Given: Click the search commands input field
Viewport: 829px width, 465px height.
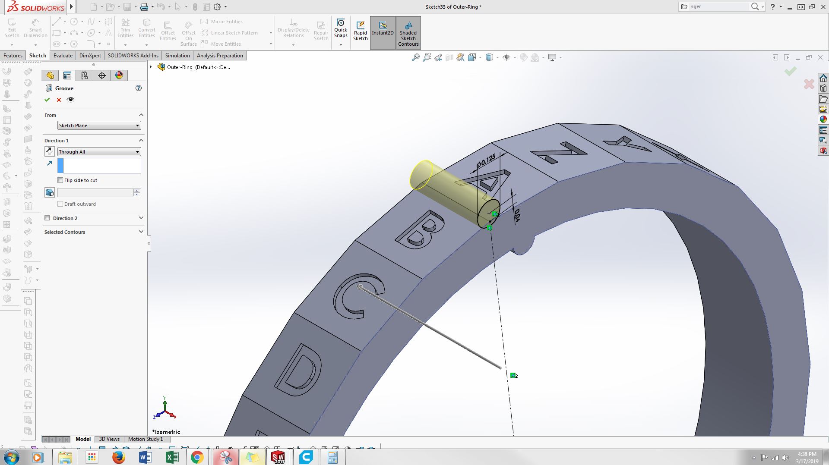Looking at the screenshot, I should click(x=718, y=6).
